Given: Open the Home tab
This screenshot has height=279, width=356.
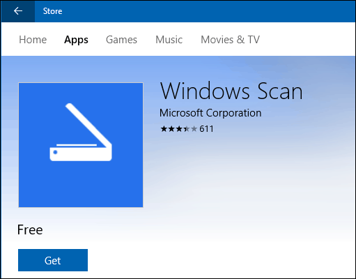Looking at the screenshot, I should (x=33, y=40).
